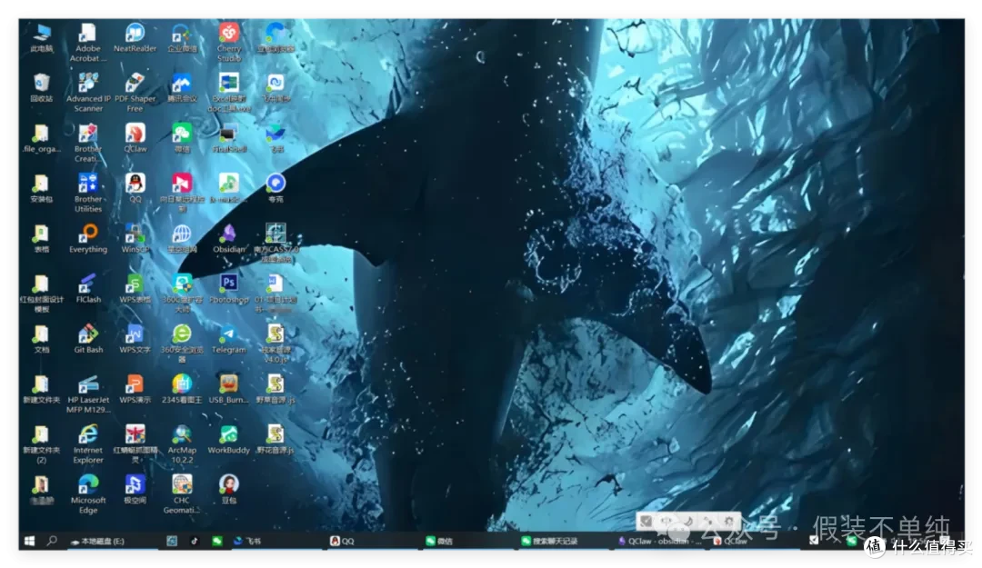Image resolution: width=982 pixels, height=568 pixels.
Task: Open the 新建文件夹 (2) folder
Action: point(41,444)
